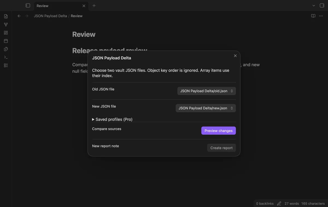This screenshot has width=328, height=207.
Task: Click JSON Payload Delta ribbon icon
Action: pyautogui.click(x=6, y=65)
